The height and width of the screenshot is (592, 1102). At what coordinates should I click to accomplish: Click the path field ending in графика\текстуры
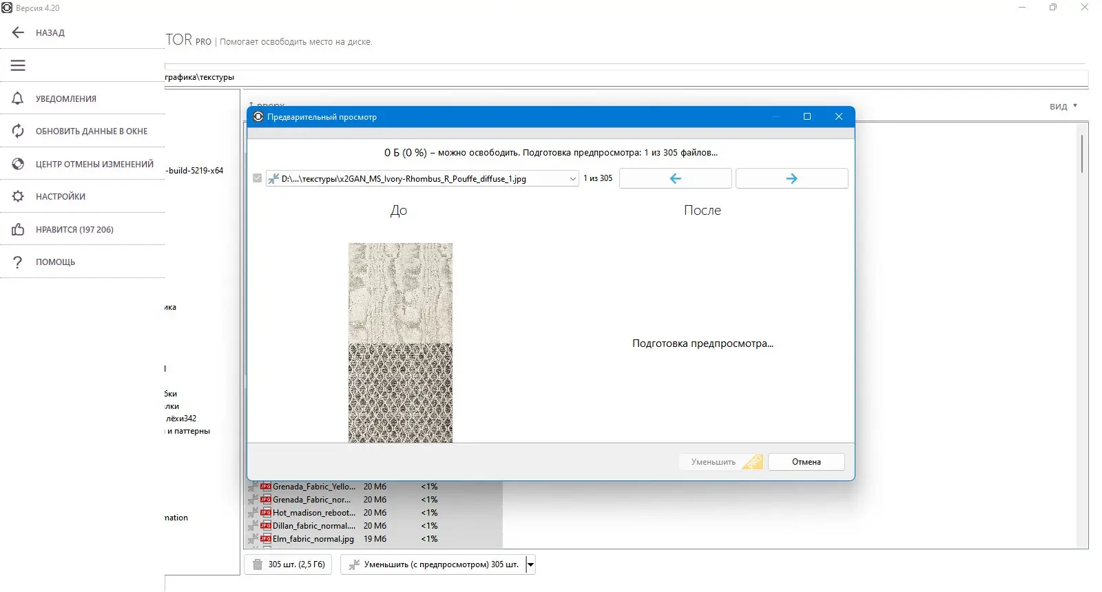point(625,77)
